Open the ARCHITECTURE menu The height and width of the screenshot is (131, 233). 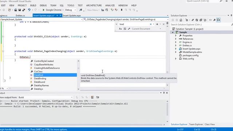pyautogui.click(x=94, y=5)
